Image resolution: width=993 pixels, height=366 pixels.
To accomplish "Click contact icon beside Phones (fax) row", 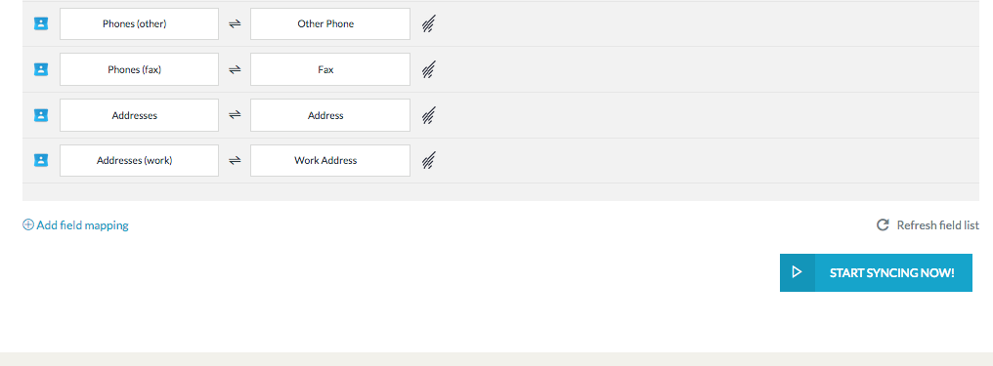I will point(41,69).
